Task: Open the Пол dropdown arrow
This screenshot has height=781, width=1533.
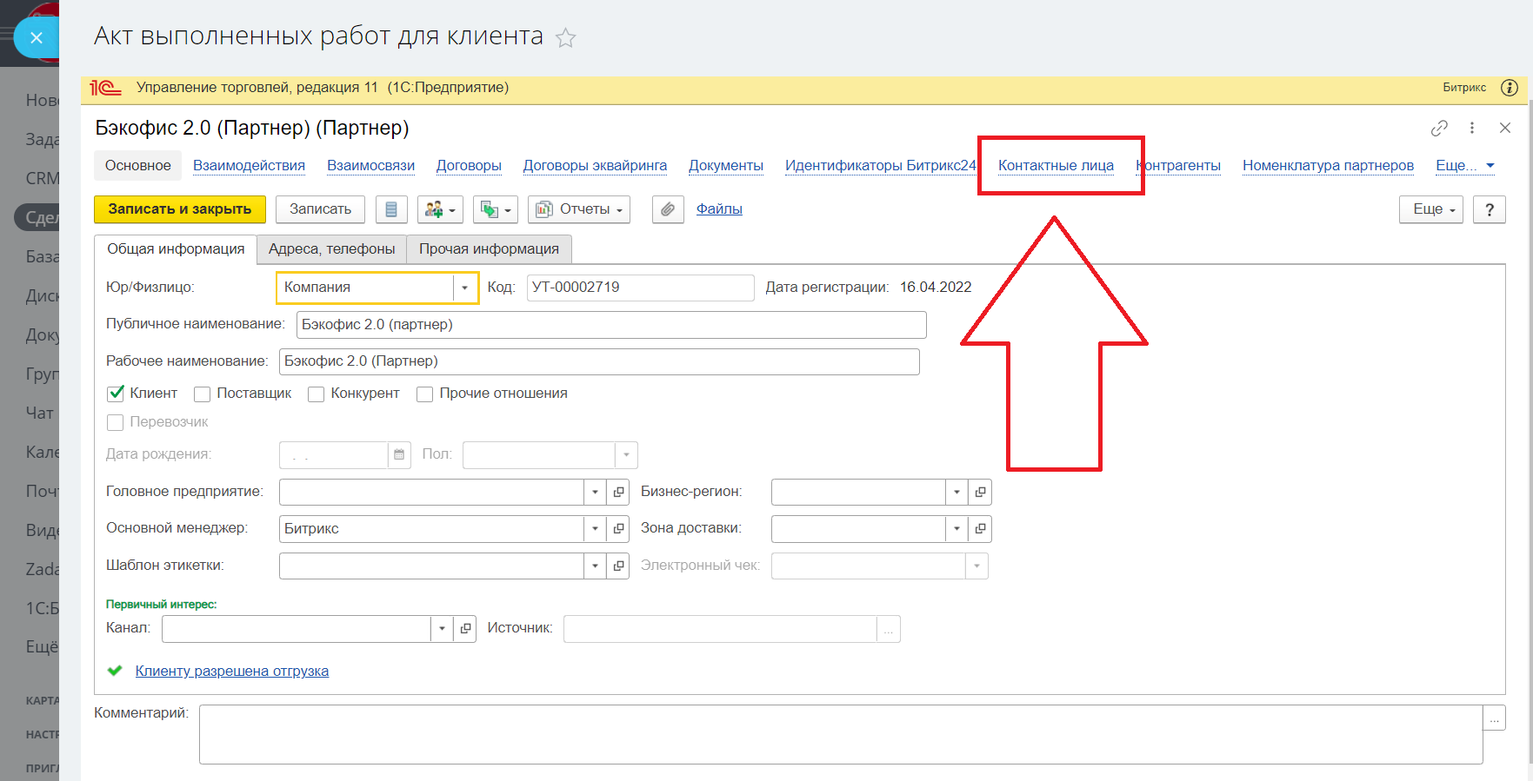Action: (626, 454)
